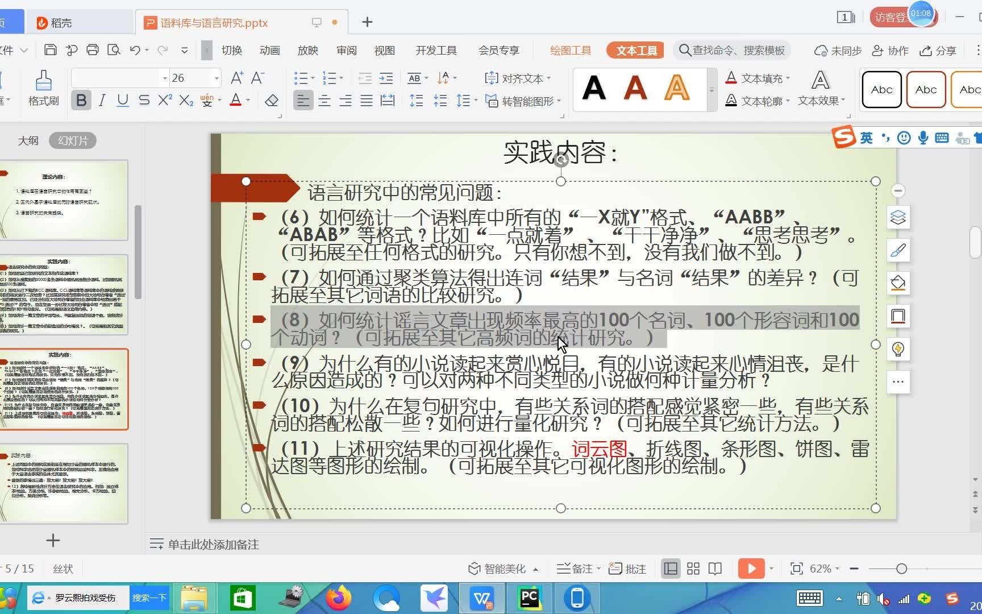Select slide thumbnail titled 理论内容
982x614 pixels.
click(x=64, y=200)
